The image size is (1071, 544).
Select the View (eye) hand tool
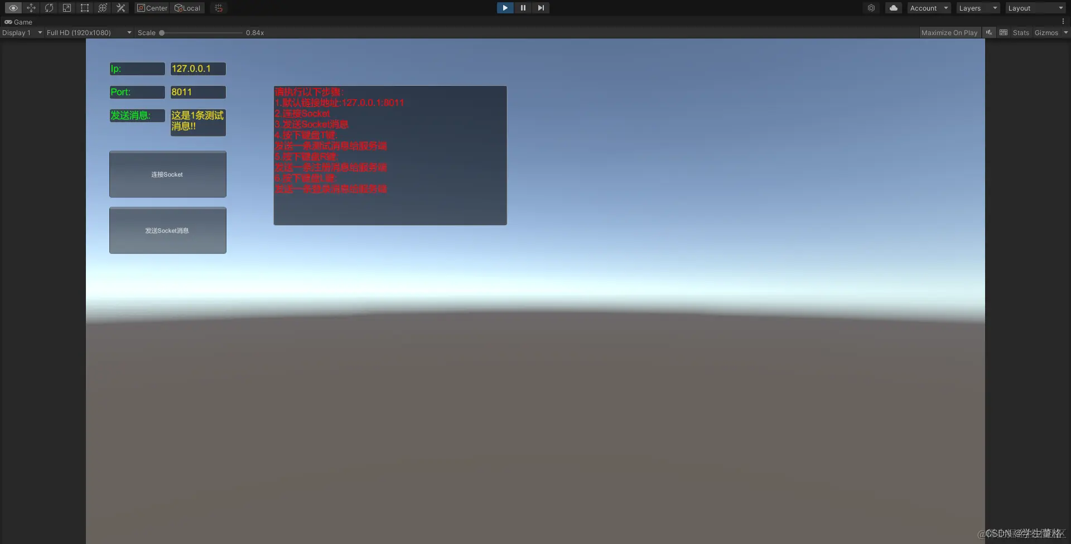tap(13, 8)
